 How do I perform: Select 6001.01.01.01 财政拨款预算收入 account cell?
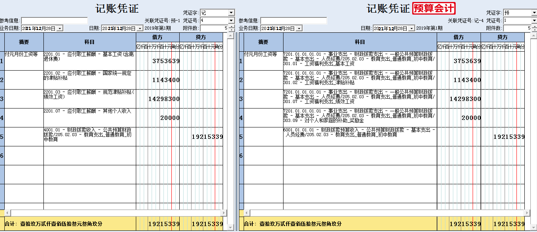(360, 137)
